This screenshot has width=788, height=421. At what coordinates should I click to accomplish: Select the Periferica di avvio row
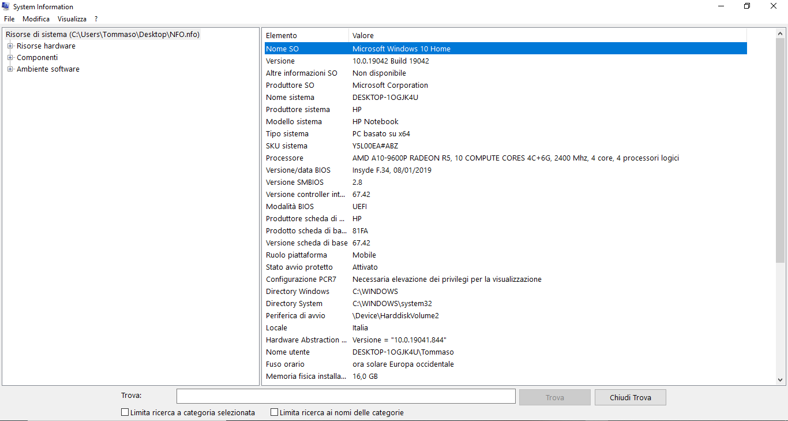click(506, 315)
